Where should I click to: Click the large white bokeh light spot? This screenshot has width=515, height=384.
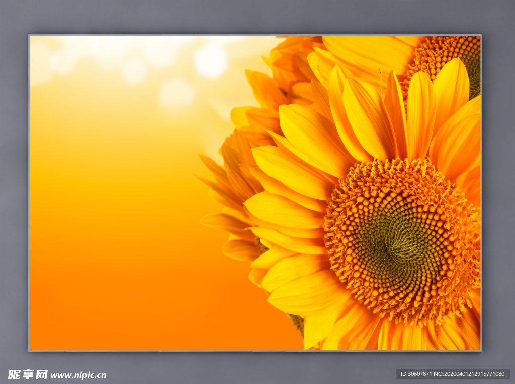click(x=211, y=61)
